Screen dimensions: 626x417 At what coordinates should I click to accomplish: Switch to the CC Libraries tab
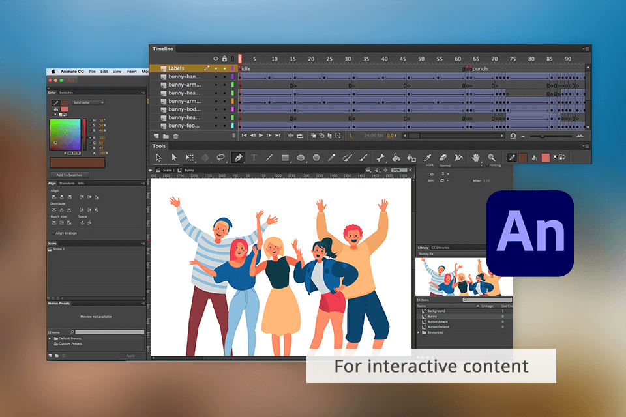click(440, 248)
